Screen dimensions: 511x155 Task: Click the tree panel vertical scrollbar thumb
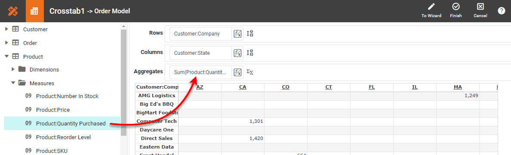pyautogui.click(x=123, y=83)
